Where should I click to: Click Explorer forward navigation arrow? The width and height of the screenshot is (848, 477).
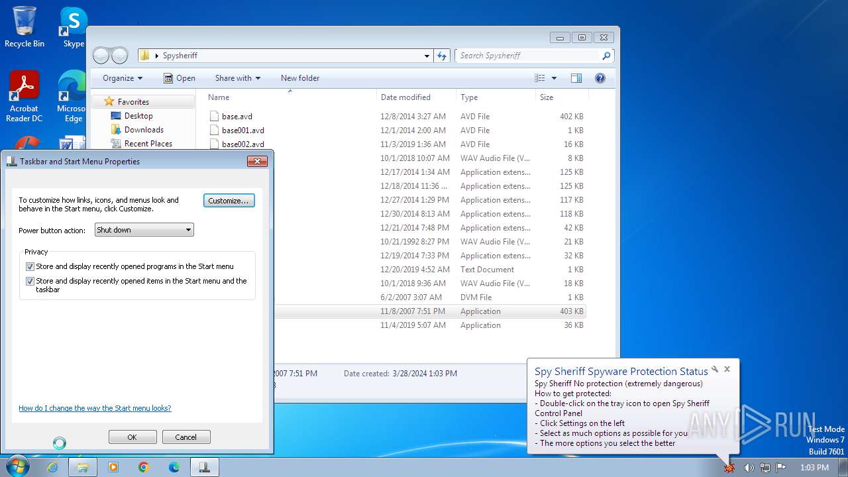coord(119,56)
